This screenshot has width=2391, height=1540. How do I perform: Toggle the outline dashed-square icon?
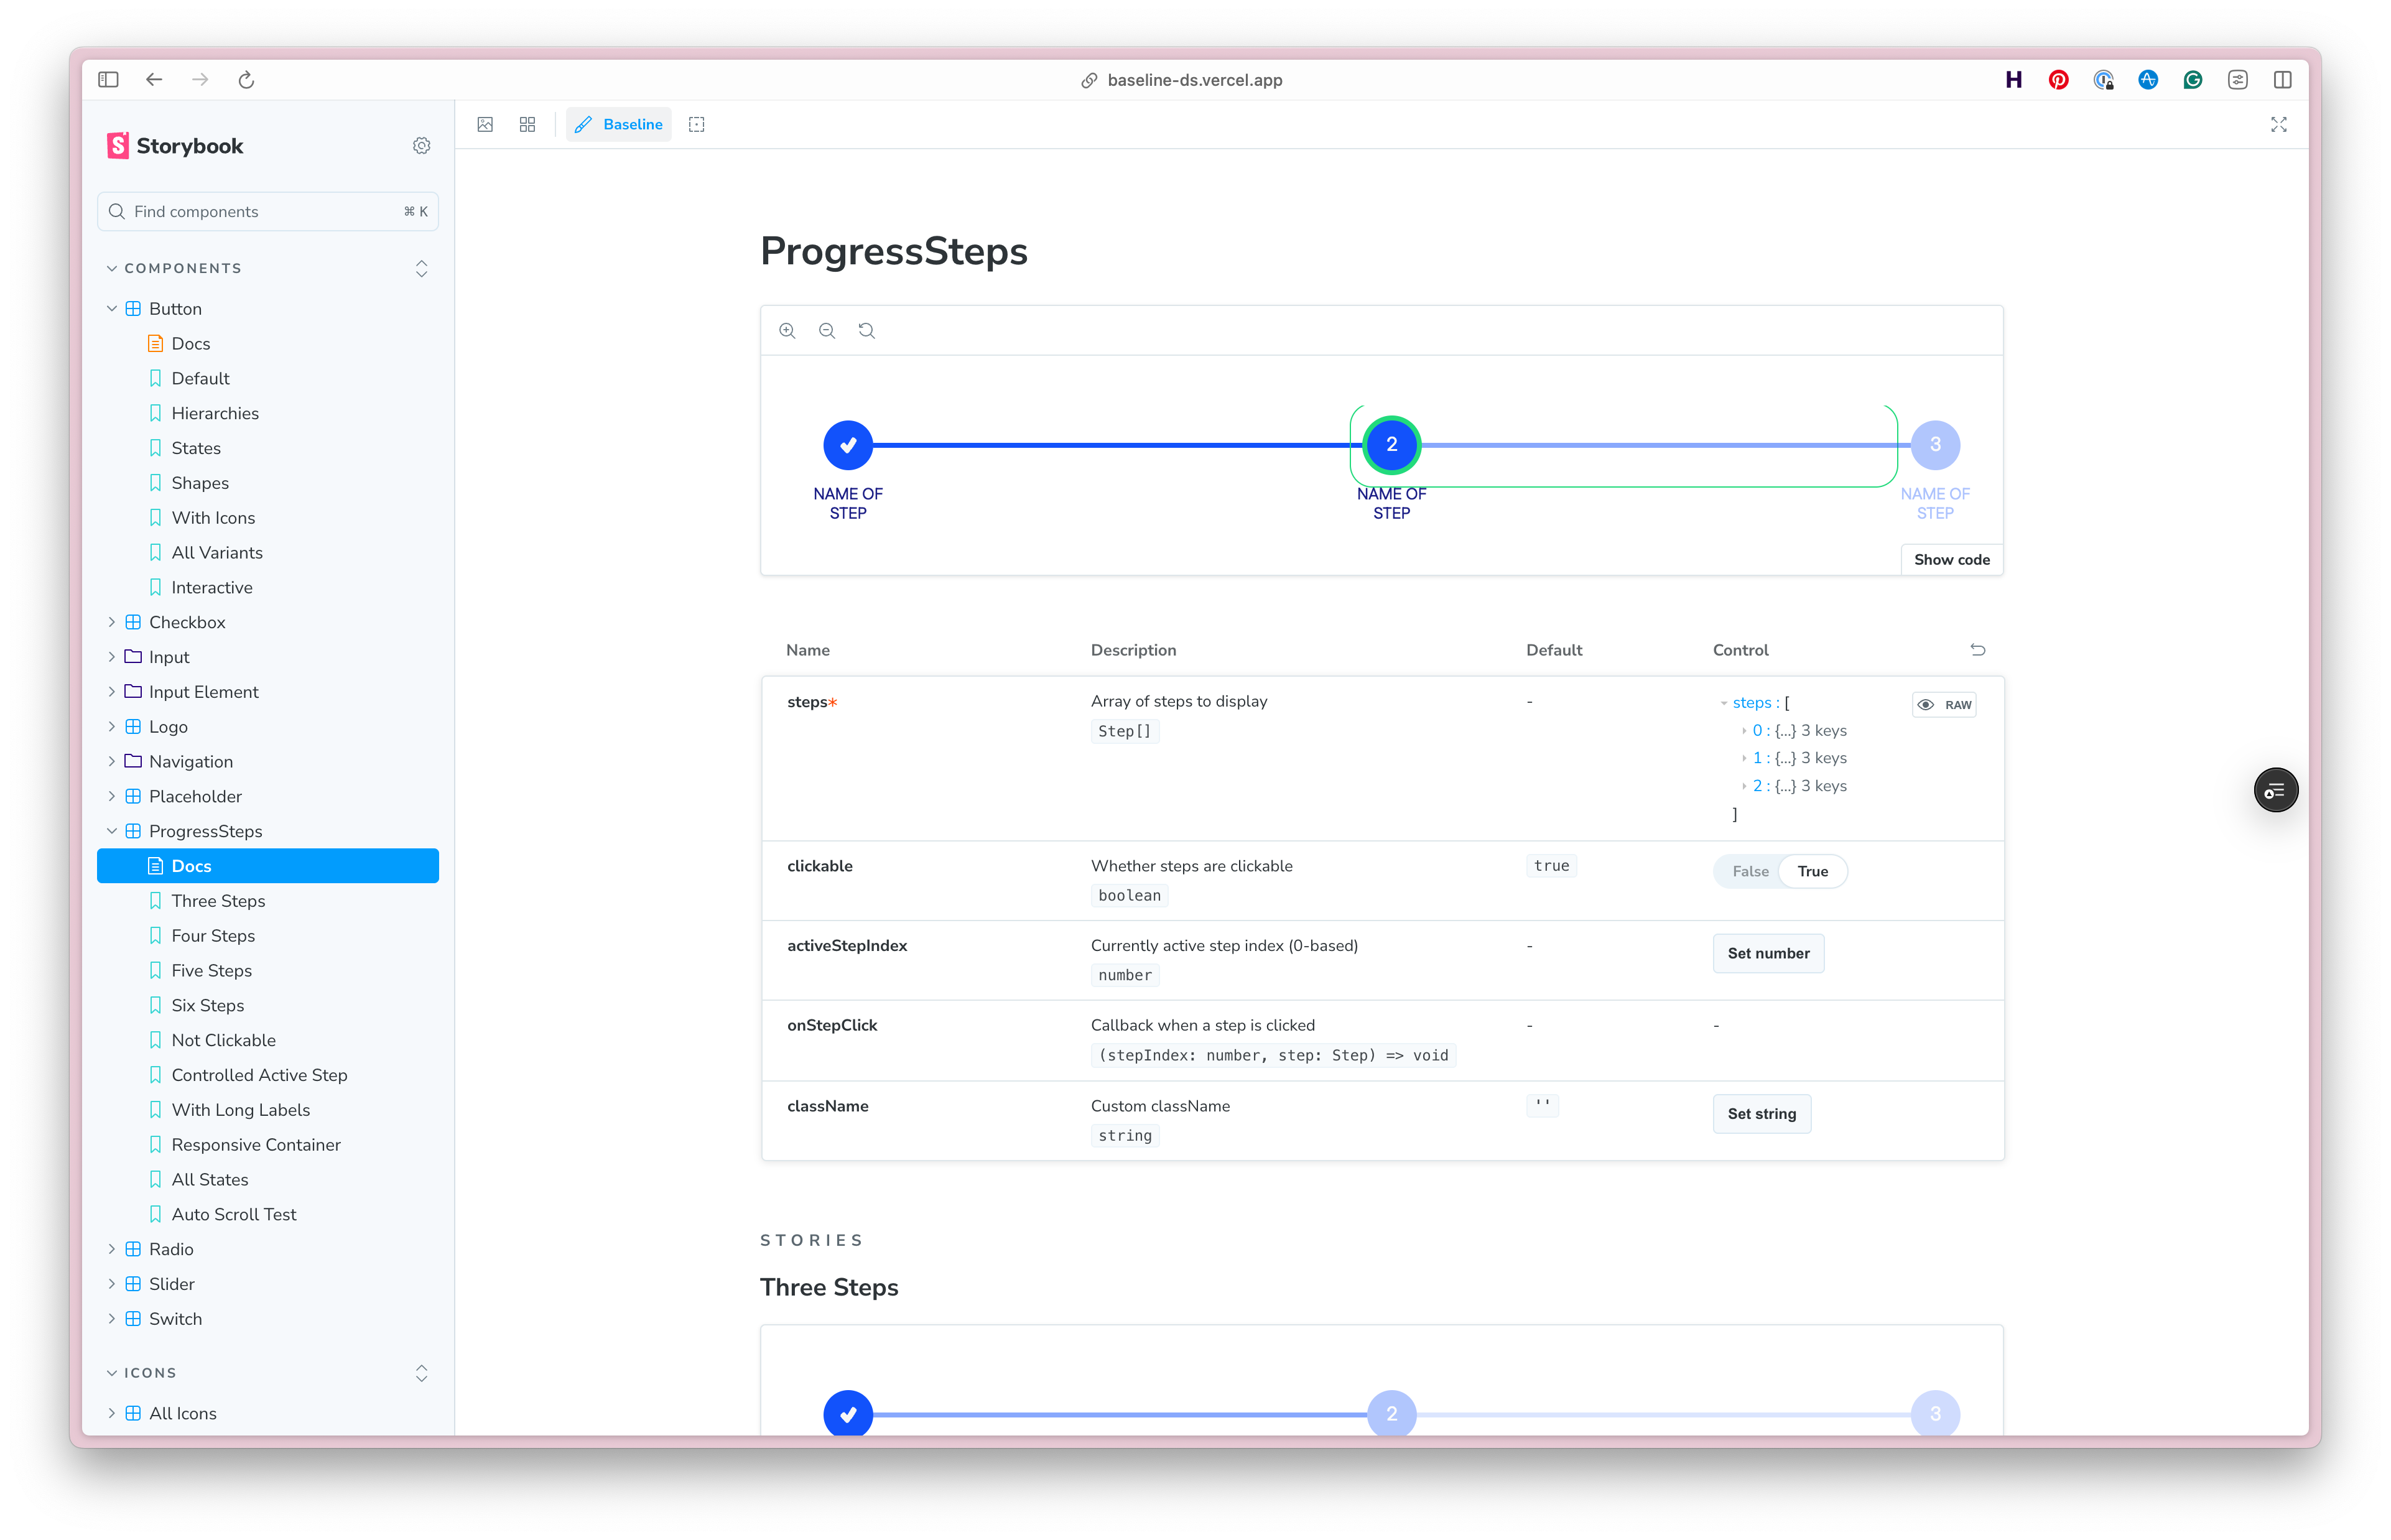coord(697,125)
